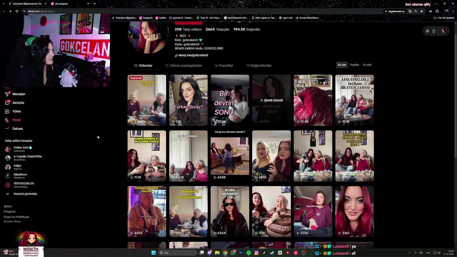Reload the page with refresh button
This screenshot has height=257, width=457.
pos(16,11)
